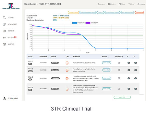Open Users in top navigation

pyautogui.click(x=101, y=4)
